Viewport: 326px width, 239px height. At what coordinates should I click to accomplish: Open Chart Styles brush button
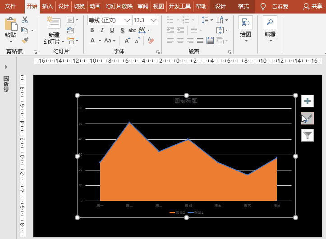tap(308, 118)
